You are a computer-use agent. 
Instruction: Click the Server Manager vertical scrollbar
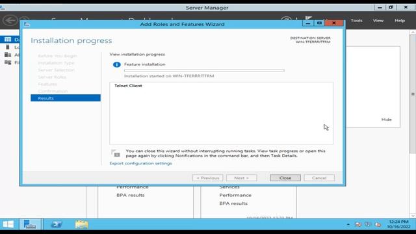[x=413, y=94]
